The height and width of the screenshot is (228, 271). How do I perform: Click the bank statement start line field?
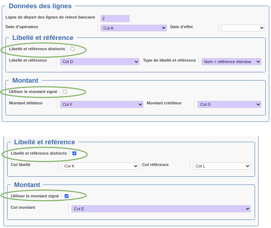(115, 19)
